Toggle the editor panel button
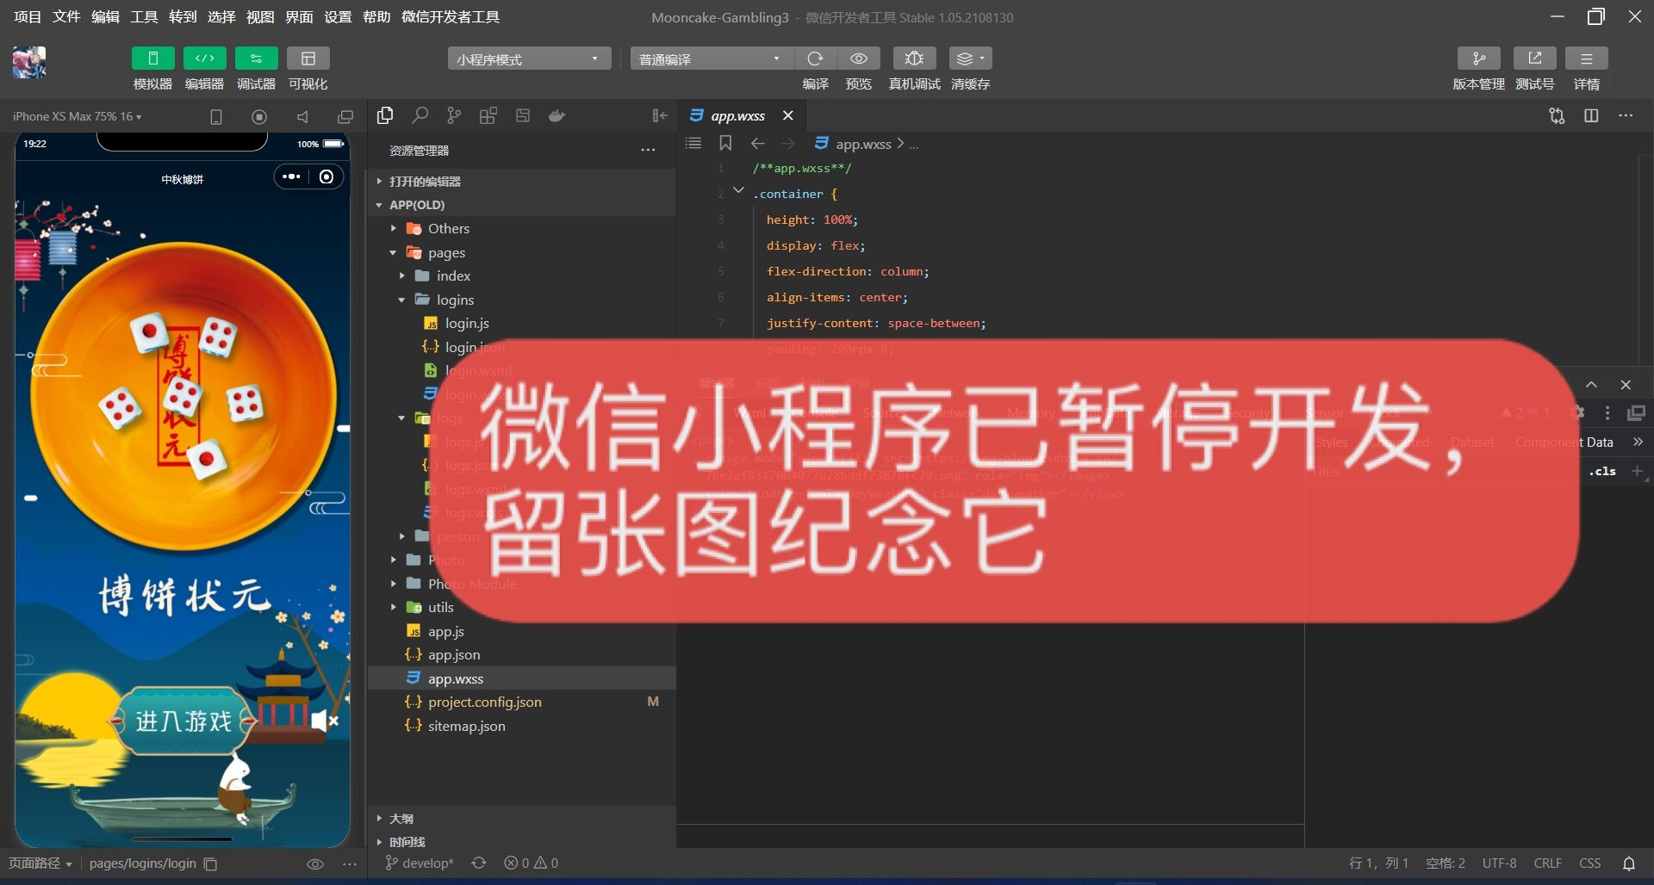 tap(204, 59)
